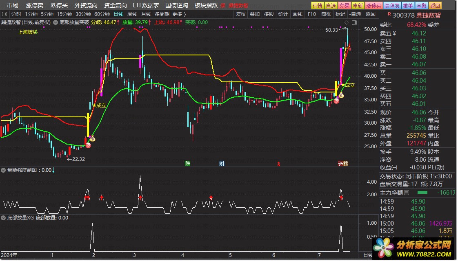Viewport: 458px width, 261px height.
Task: Click the 统计 toolbar item
Action: click(x=283, y=14)
